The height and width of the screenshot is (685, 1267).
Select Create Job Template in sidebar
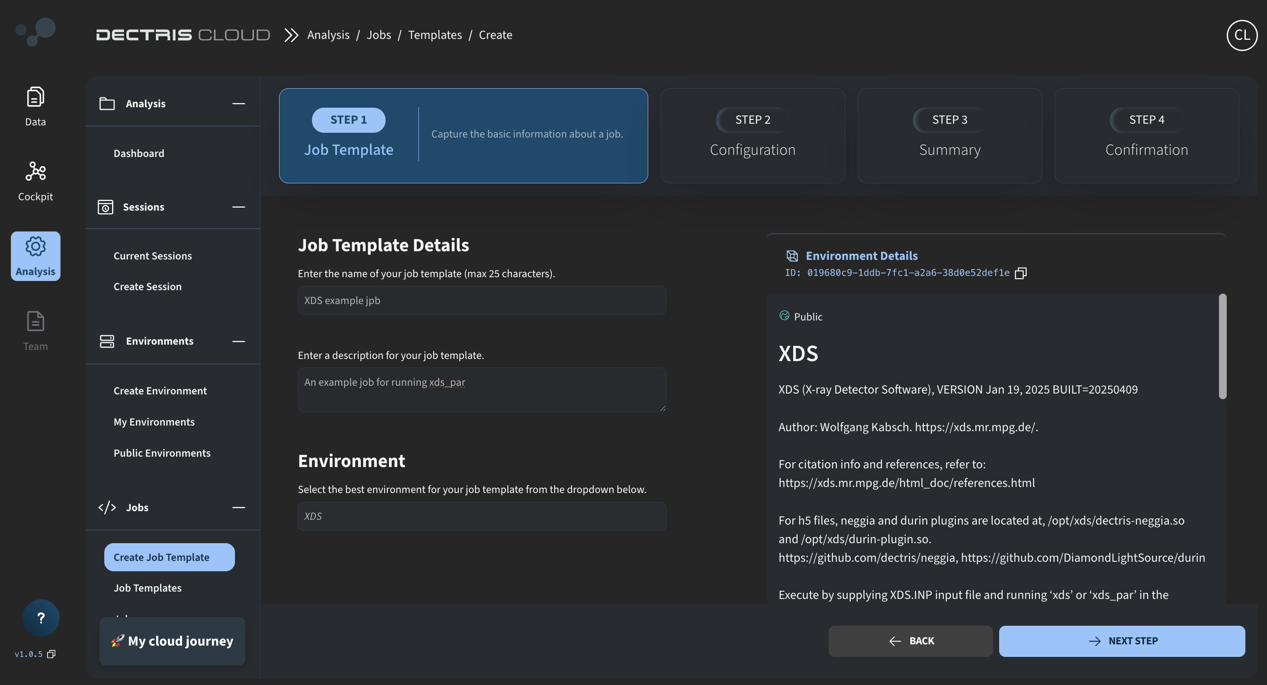click(169, 557)
